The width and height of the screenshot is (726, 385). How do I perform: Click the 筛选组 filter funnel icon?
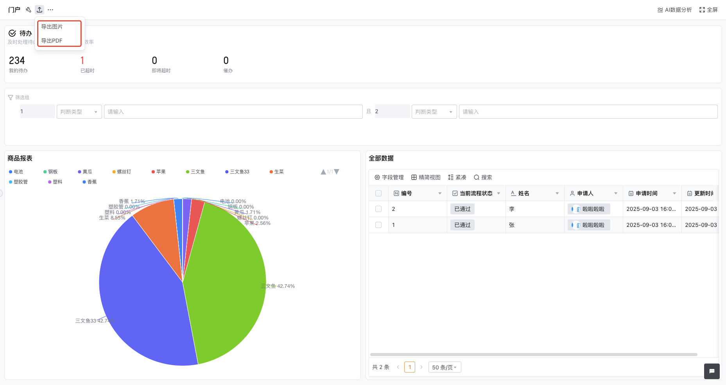11,98
